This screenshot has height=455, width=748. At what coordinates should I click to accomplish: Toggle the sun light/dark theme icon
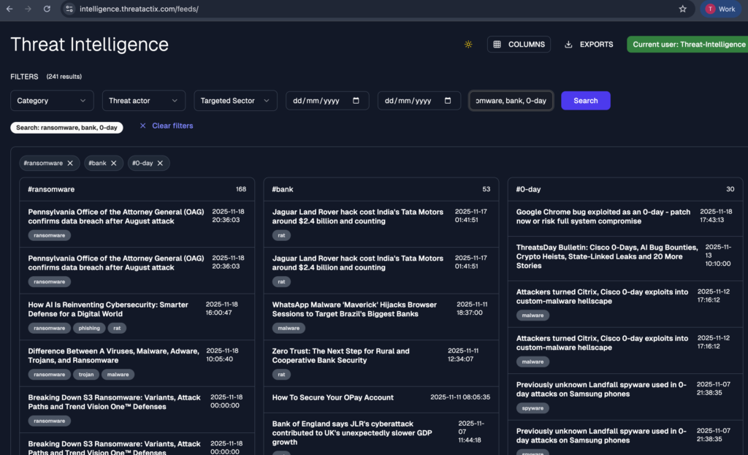click(x=468, y=45)
